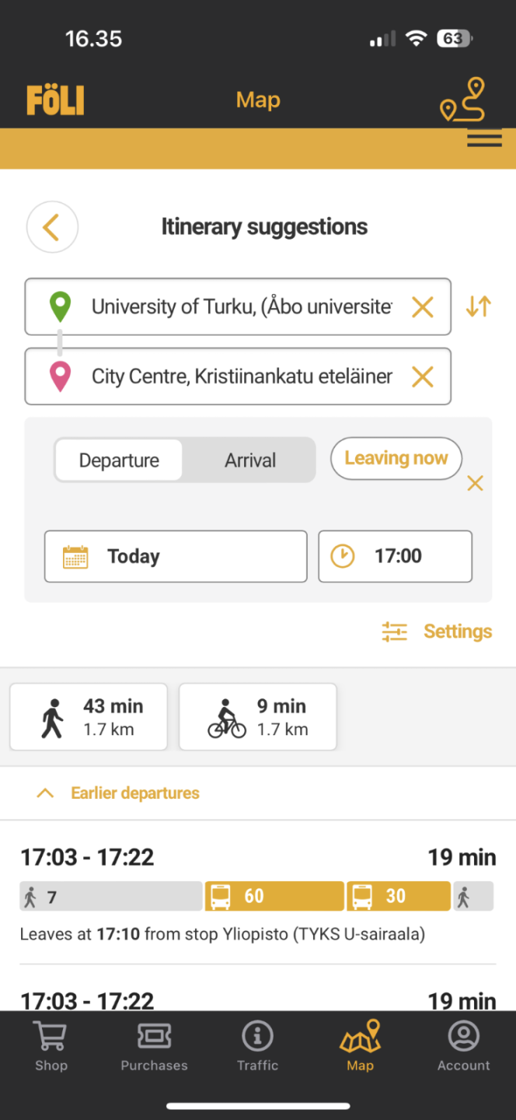The width and height of the screenshot is (516, 1120).
Task: Close the time options panel
Action: click(x=475, y=484)
